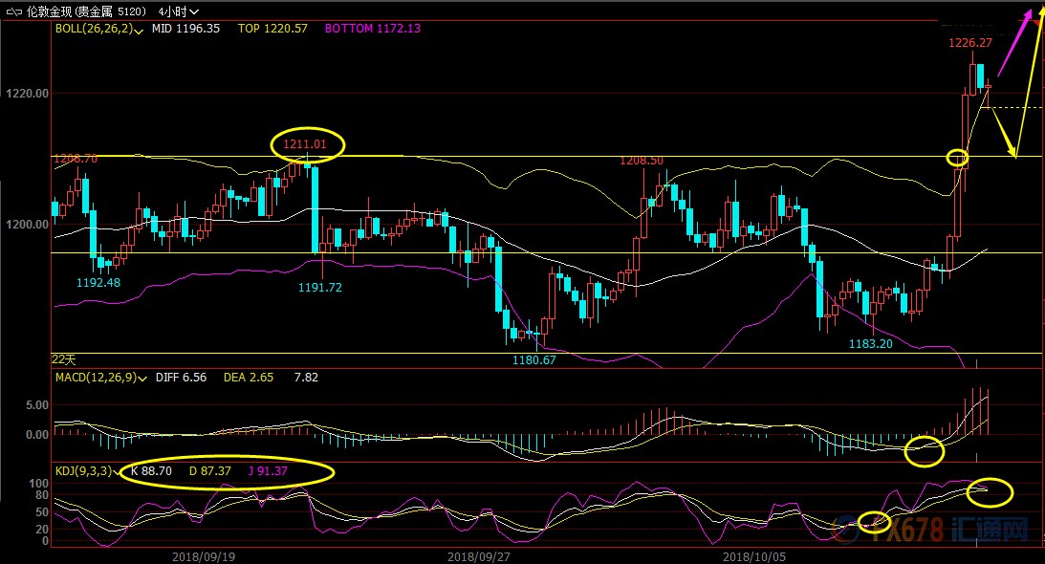The height and width of the screenshot is (564, 1045).
Task: Click the 1180.67 low price label
Action: [533, 359]
